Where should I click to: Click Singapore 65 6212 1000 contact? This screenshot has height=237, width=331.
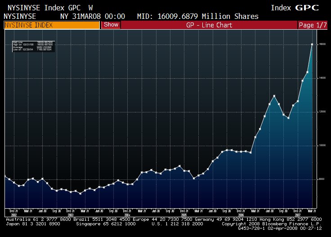106,224
